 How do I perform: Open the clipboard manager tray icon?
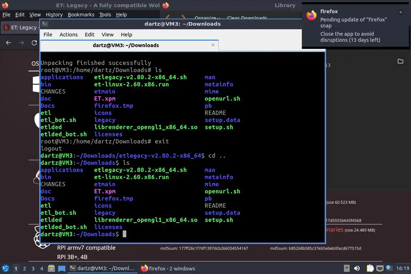click(x=370, y=268)
